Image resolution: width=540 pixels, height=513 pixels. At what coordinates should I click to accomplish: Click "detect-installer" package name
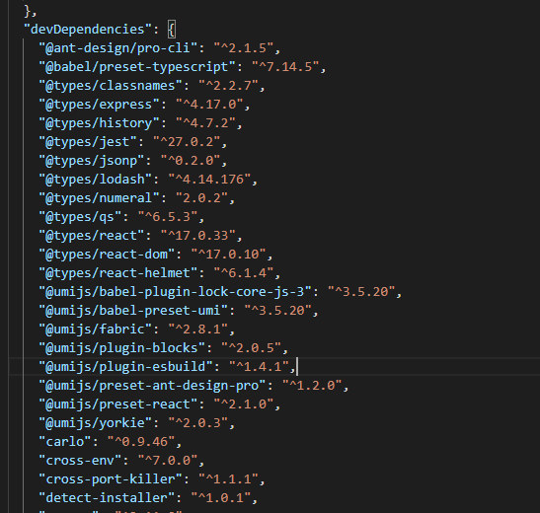[x=107, y=498]
